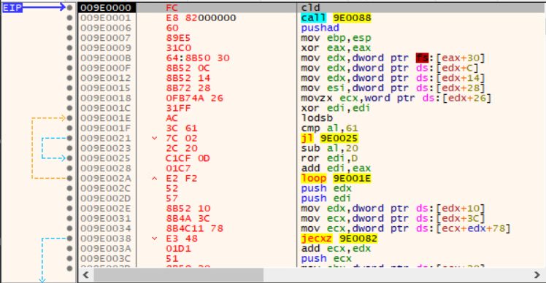Viewport: 546px width, 283px height.
Task: Toggle breakpoint bullet at 009E003C push ecx
Action: pyautogui.click(x=69, y=258)
